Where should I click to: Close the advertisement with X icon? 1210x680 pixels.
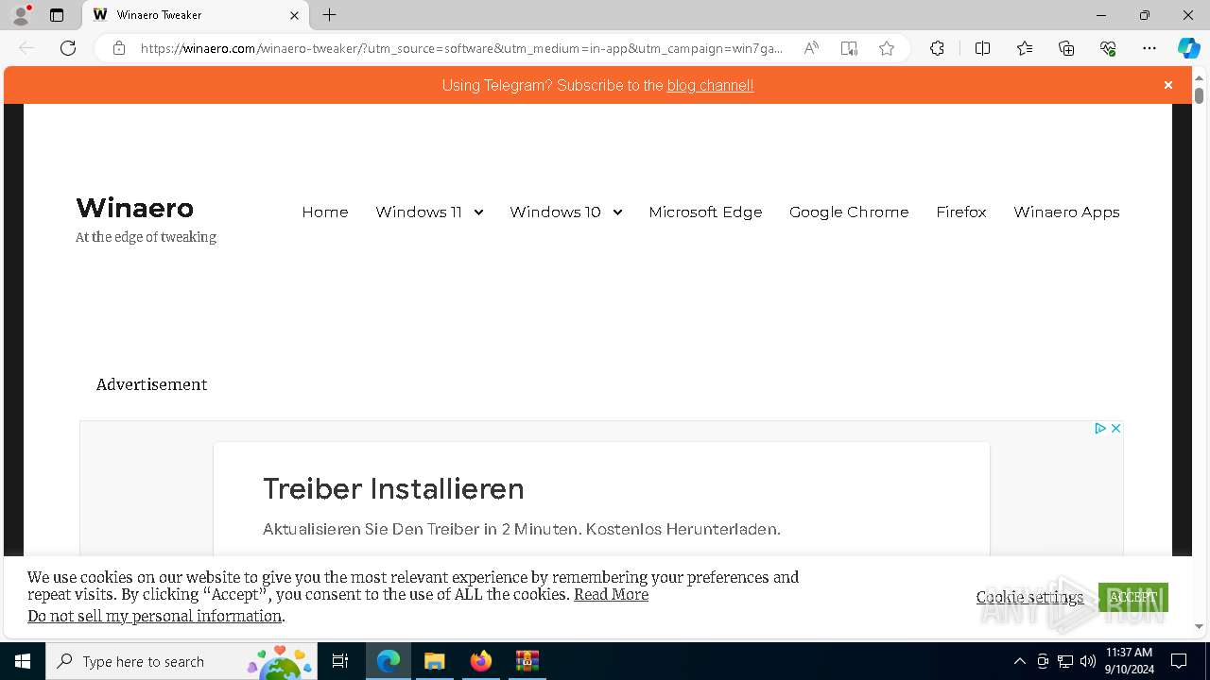point(1115,428)
